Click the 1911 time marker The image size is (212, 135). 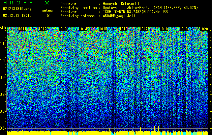pos(22,29)
